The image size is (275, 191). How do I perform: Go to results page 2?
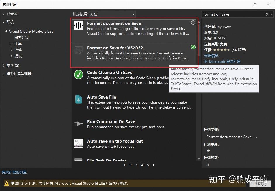(x=130, y=165)
